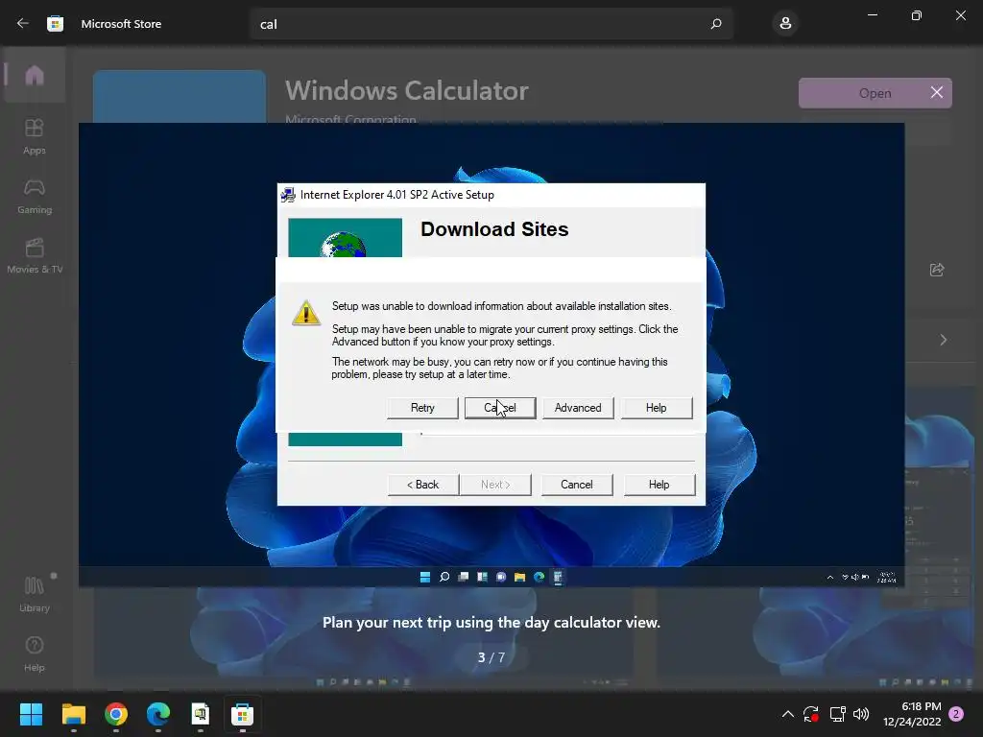Open File Explorer from the taskbar
The height and width of the screenshot is (737, 983).
(73, 714)
